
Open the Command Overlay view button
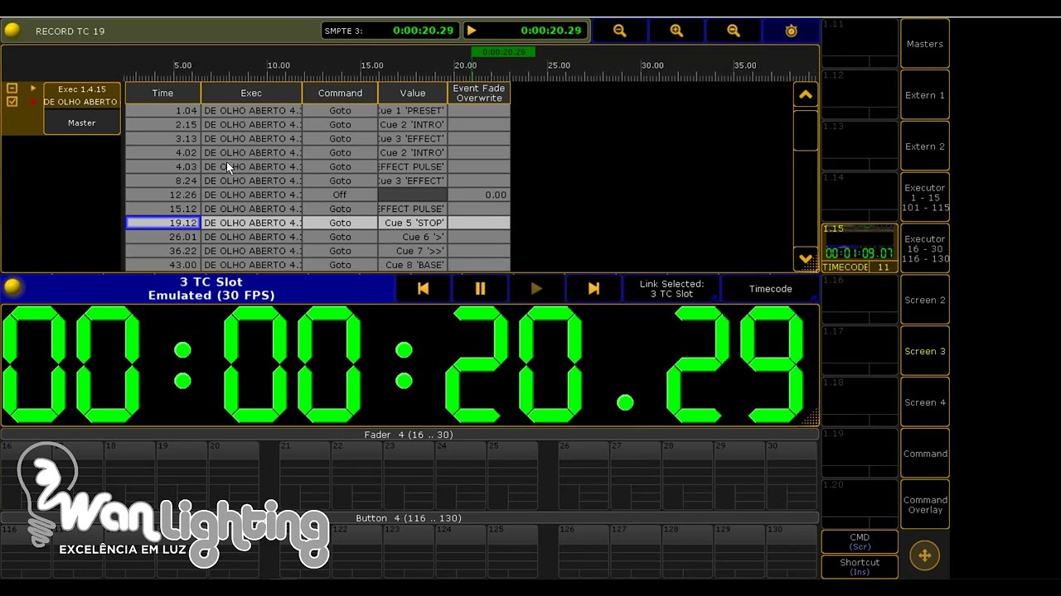(925, 505)
